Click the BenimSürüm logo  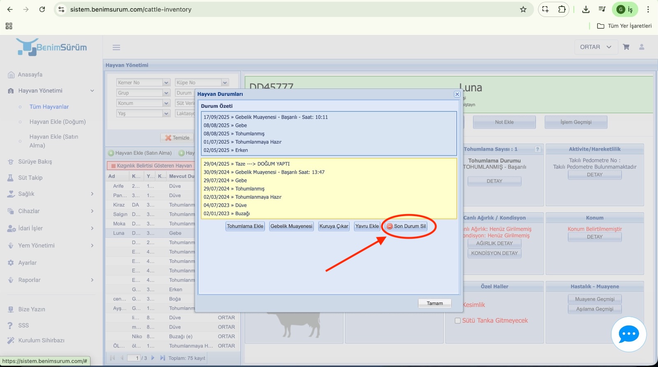tap(52, 47)
